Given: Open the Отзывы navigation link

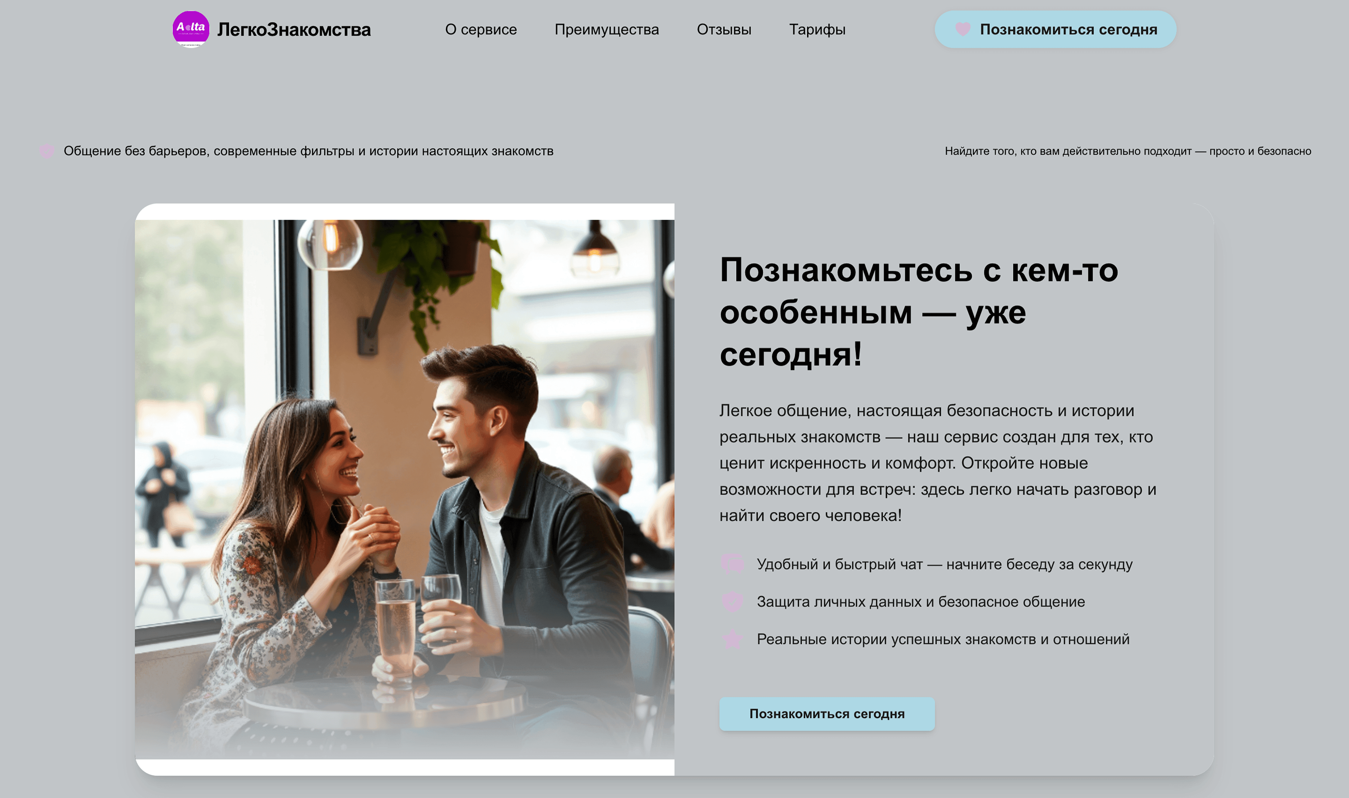Looking at the screenshot, I should point(724,30).
